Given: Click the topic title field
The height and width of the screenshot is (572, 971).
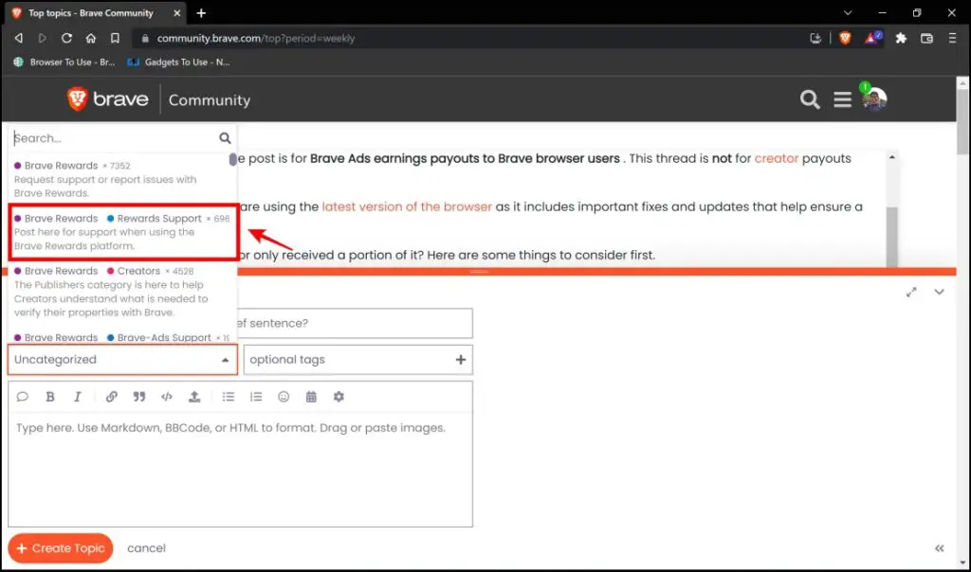Looking at the screenshot, I should (355, 324).
